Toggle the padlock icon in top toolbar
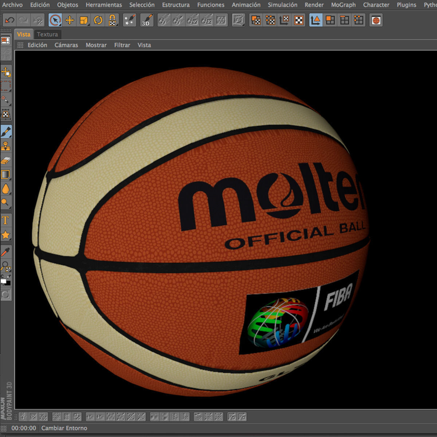The height and width of the screenshot is (437, 437). pos(112,20)
